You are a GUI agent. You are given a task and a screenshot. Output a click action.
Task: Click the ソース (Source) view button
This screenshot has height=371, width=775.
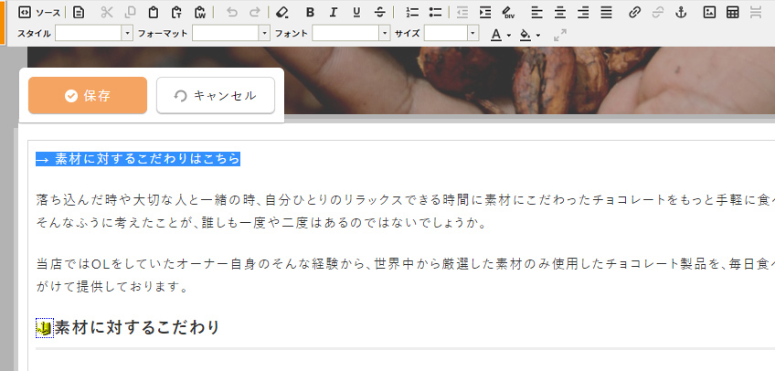(x=40, y=12)
